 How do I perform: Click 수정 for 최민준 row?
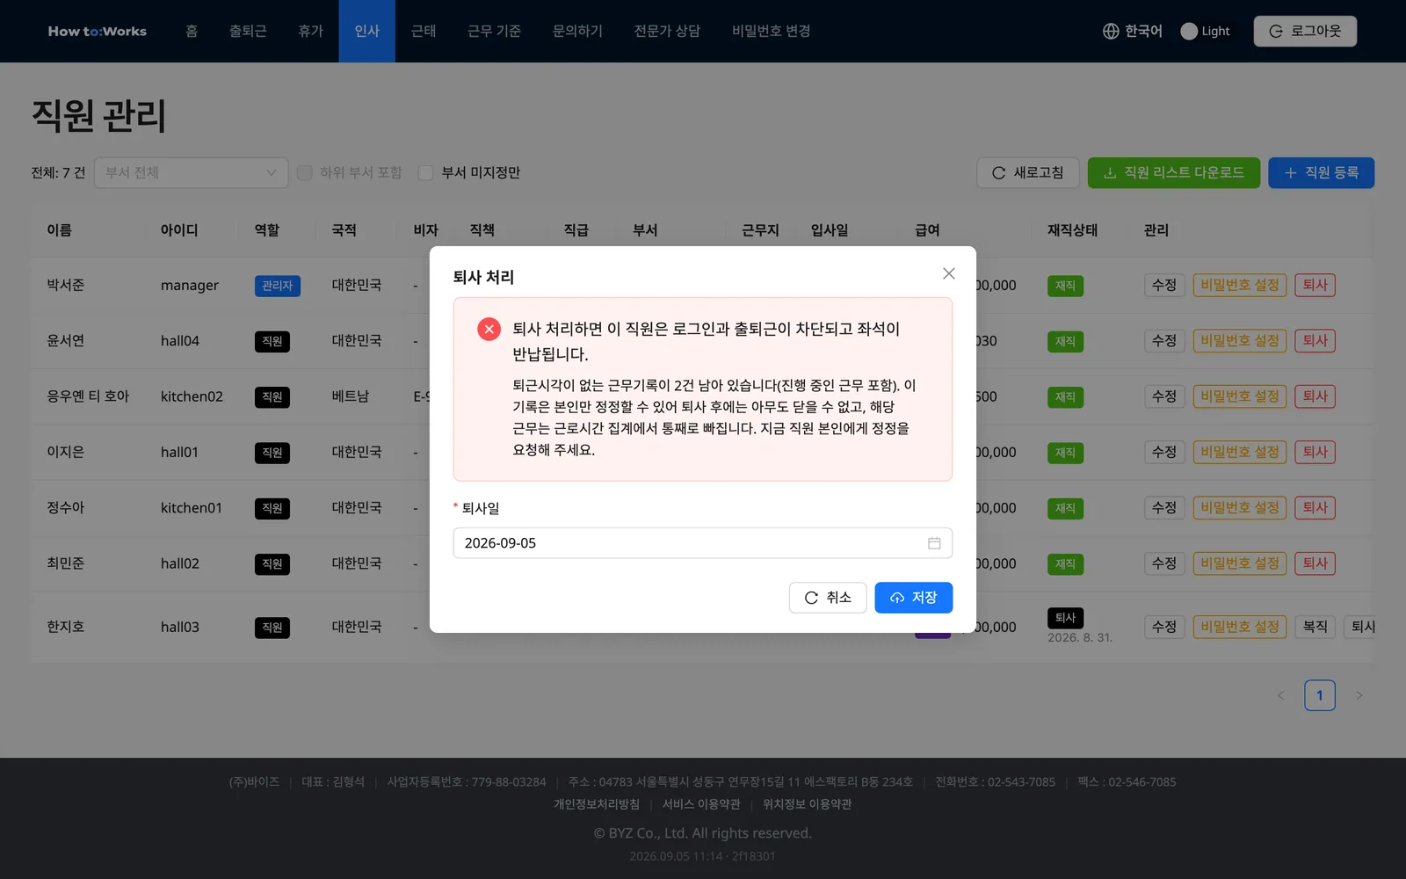(x=1164, y=563)
